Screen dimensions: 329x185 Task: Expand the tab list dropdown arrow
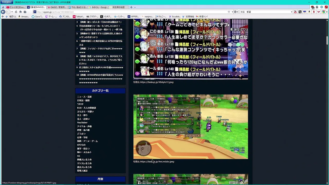(x=135, y=7)
